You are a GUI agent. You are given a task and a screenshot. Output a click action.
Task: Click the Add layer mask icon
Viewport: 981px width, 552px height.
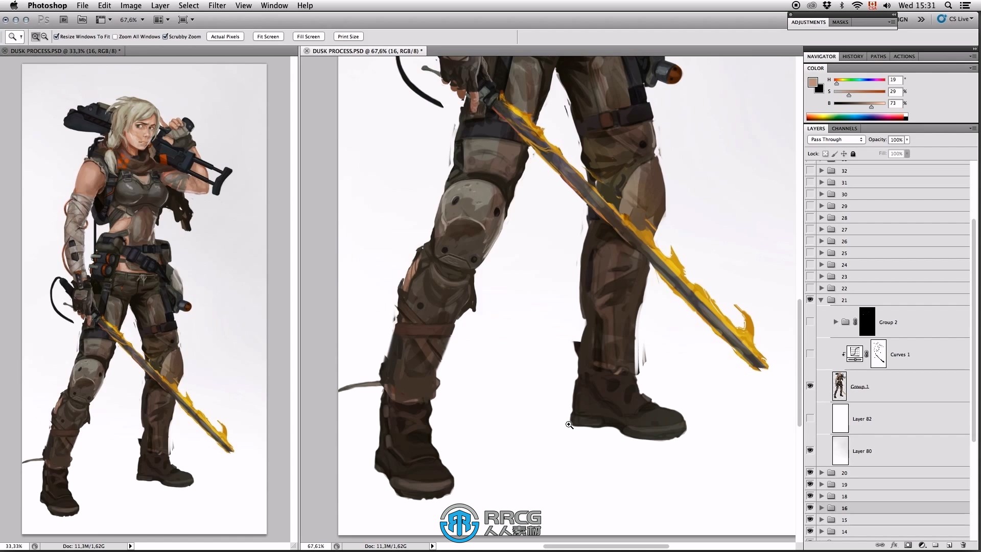908,545
